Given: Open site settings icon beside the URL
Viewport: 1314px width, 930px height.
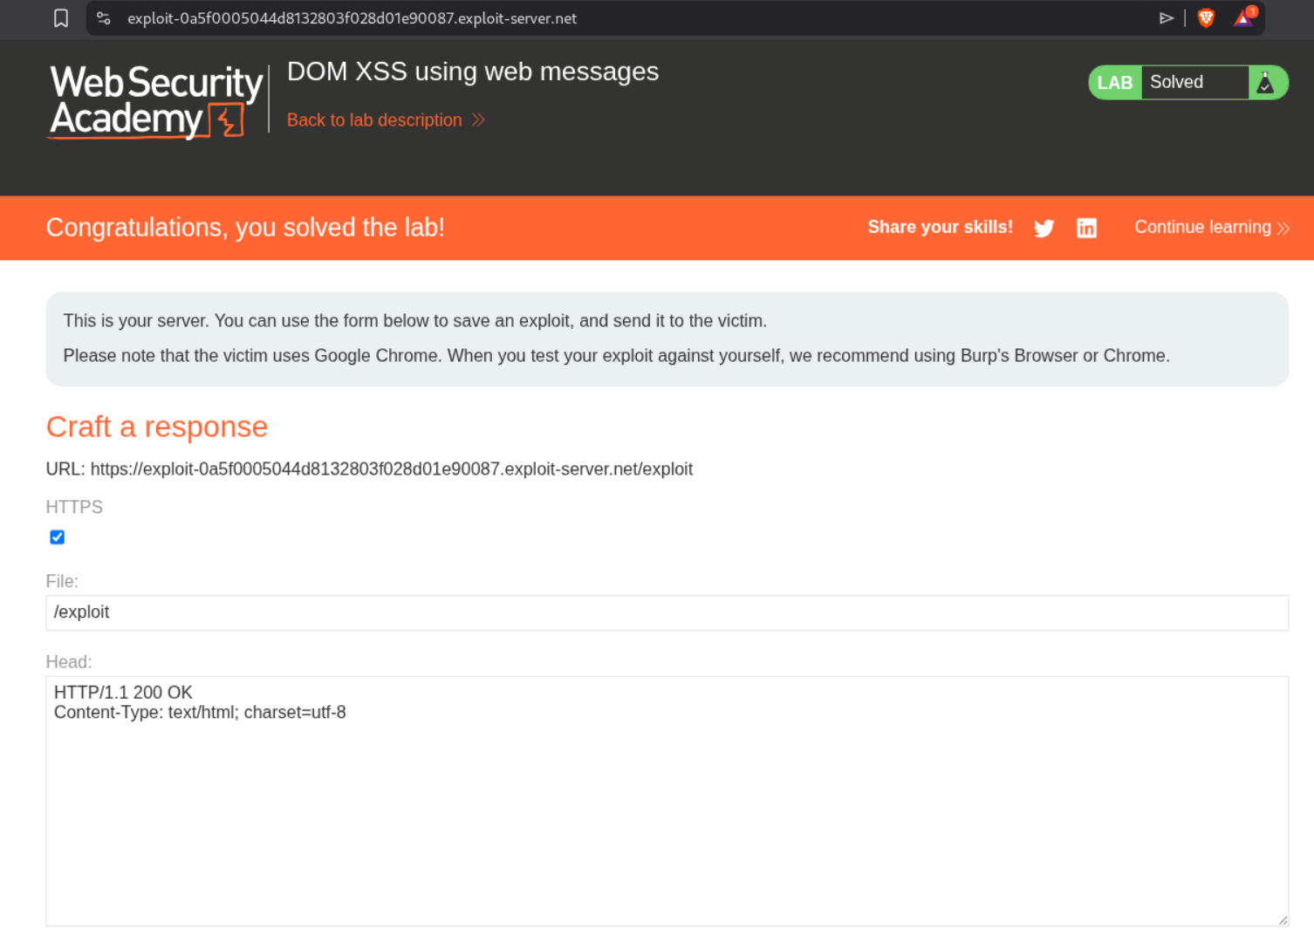Looking at the screenshot, I should (104, 18).
